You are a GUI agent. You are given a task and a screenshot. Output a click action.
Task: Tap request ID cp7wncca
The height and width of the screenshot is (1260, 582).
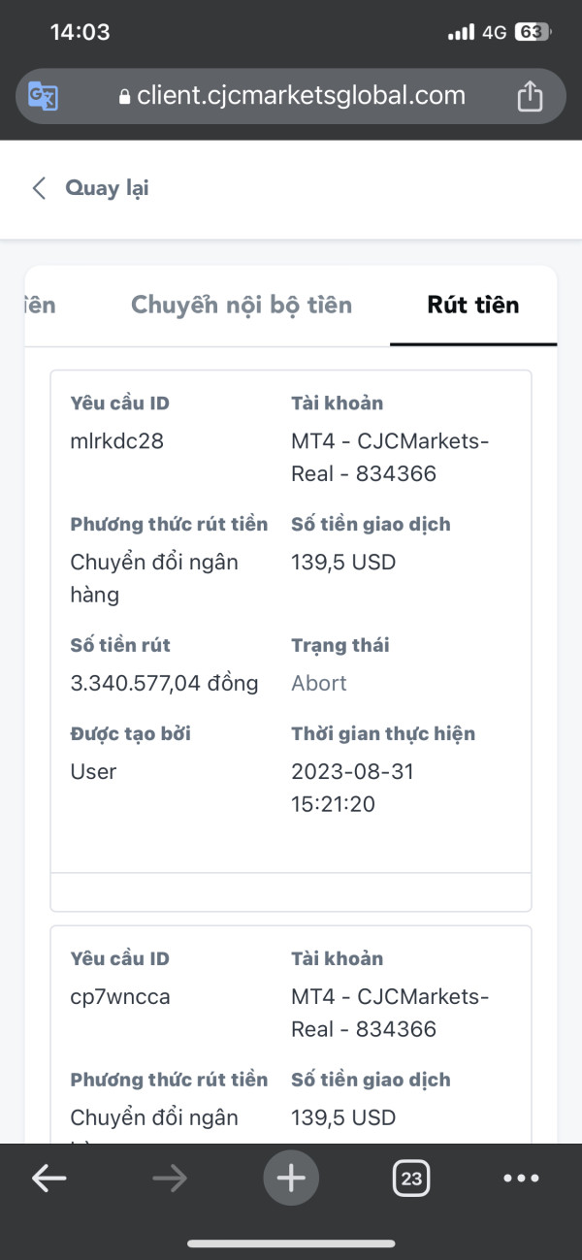pyautogui.click(x=120, y=997)
